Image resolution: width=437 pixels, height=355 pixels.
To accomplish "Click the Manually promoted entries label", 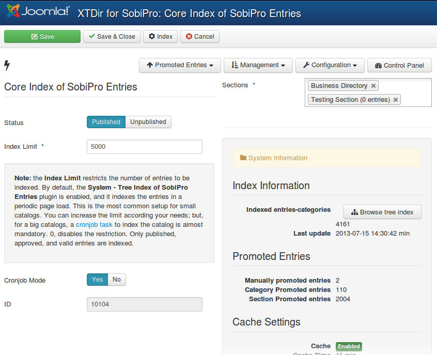I will 288,281.
